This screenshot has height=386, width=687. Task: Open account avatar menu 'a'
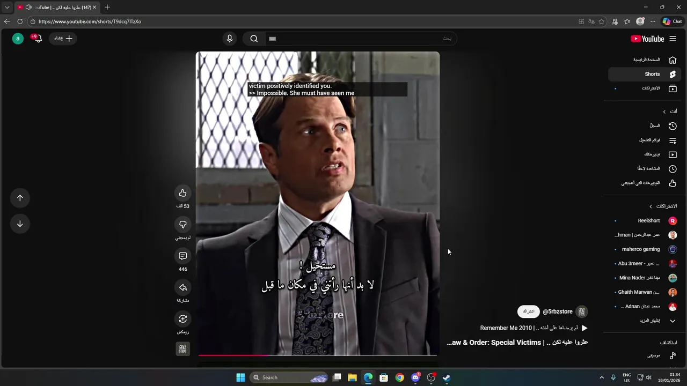click(x=18, y=39)
